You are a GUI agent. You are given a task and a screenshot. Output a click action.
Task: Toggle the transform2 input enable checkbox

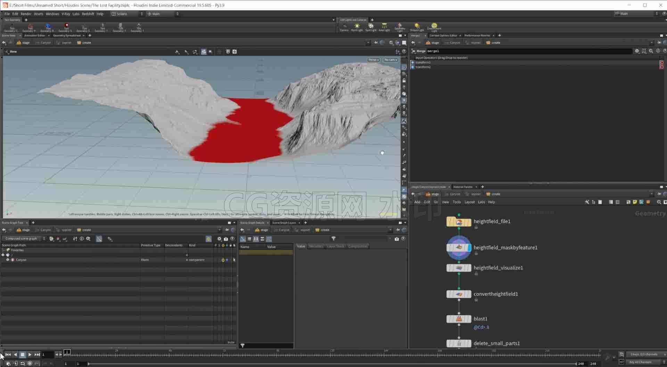(x=412, y=67)
